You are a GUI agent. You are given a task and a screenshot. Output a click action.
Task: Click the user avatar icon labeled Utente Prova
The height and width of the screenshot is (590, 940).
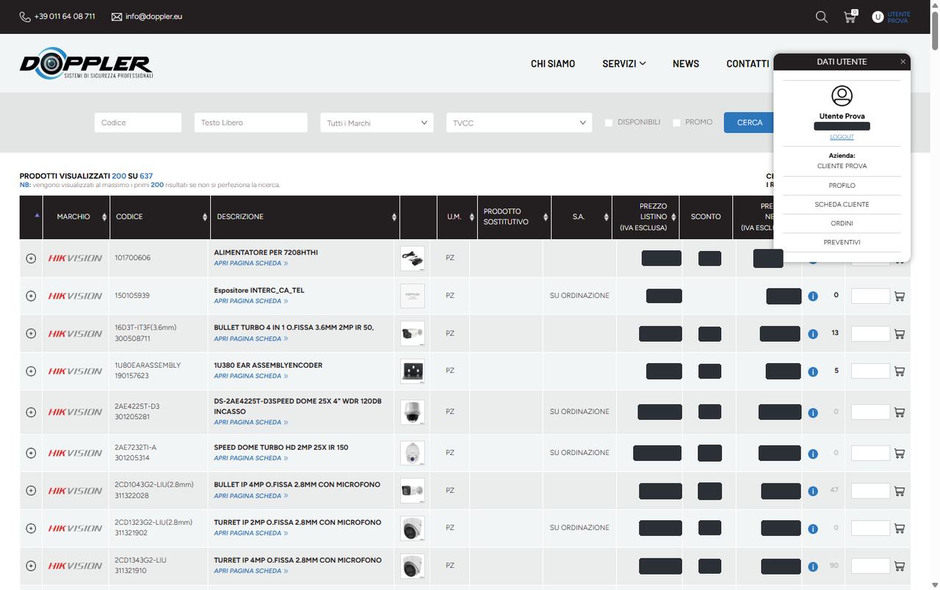pos(878,17)
